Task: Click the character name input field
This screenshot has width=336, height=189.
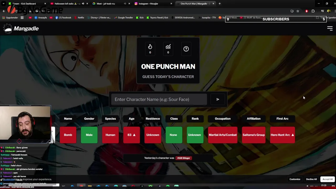Action: tap(159, 99)
